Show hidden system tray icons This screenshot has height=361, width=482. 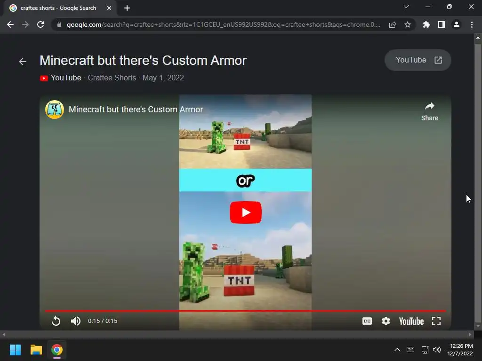tap(397, 350)
